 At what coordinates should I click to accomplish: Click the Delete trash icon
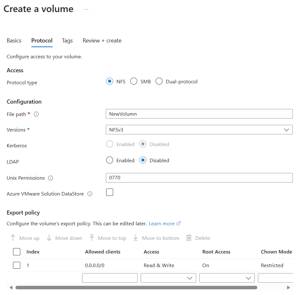(x=189, y=238)
